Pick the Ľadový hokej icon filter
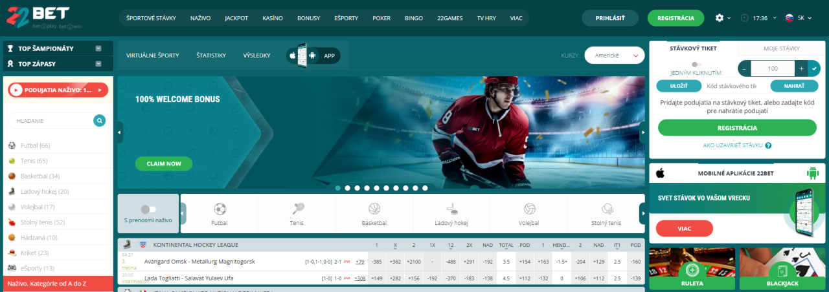Screen dimensions: 829x292 pyautogui.click(x=451, y=209)
